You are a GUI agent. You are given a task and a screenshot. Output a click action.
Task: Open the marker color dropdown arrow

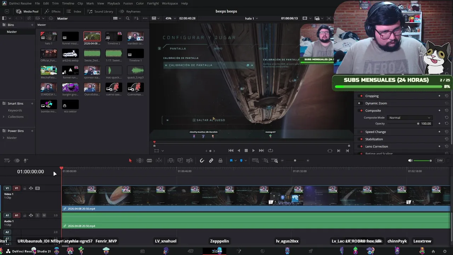click(x=245, y=161)
